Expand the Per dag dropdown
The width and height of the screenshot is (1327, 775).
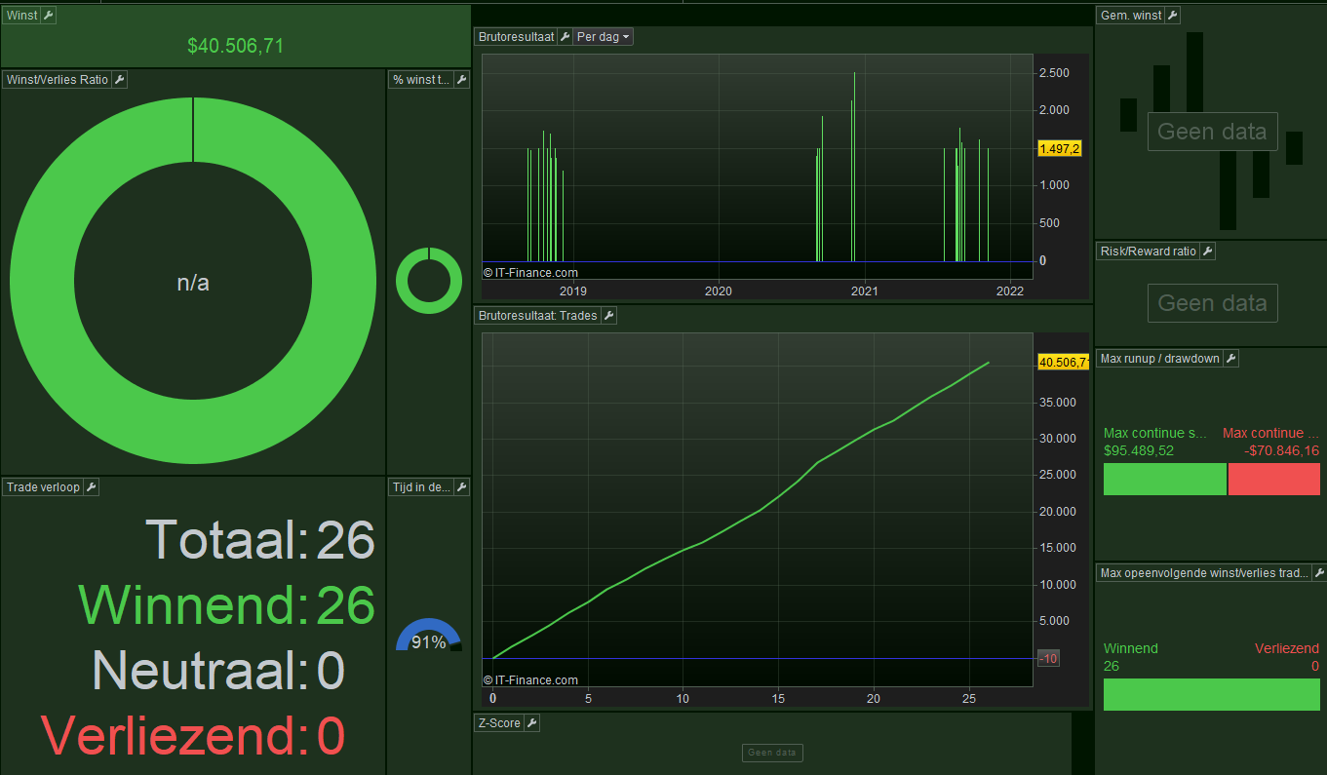pos(604,37)
